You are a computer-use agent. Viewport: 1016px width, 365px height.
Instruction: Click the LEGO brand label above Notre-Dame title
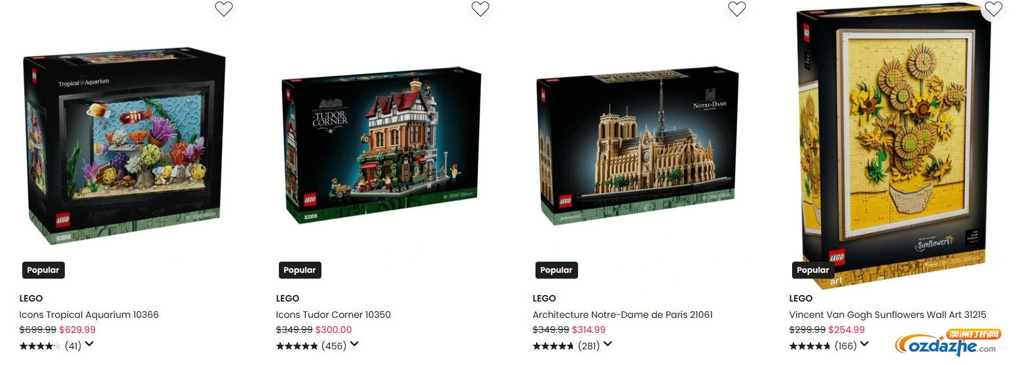[x=544, y=298]
